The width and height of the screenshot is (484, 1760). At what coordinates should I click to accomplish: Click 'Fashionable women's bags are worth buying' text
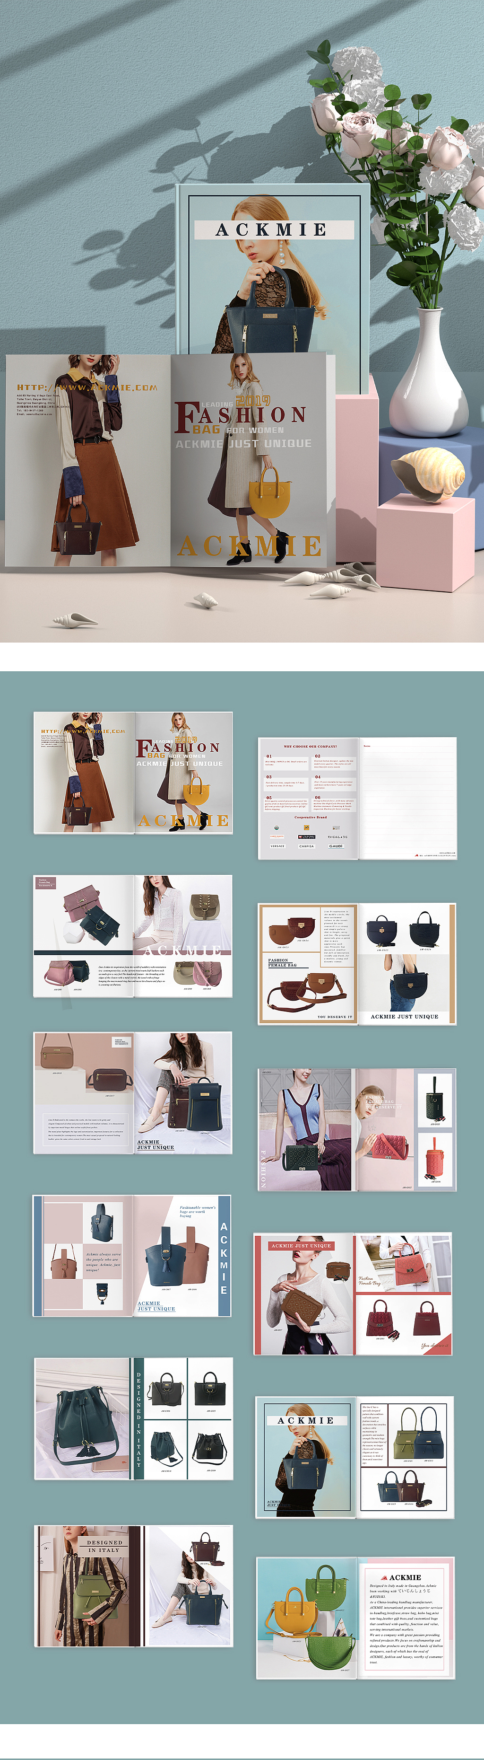coord(197,1211)
